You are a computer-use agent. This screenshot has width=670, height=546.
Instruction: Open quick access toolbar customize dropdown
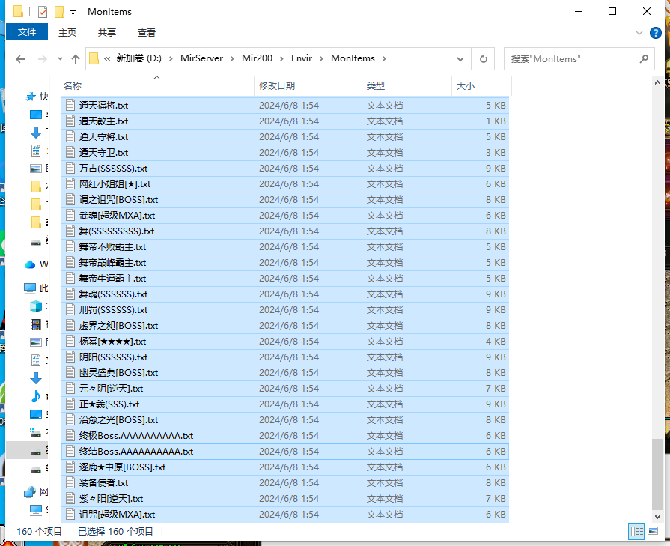pyautogui.click(x=73, y=13)
